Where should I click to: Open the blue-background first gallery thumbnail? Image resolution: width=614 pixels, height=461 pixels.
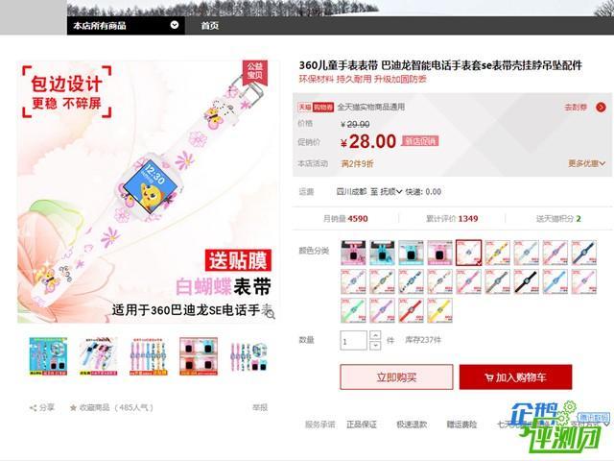tap(48, 356)
